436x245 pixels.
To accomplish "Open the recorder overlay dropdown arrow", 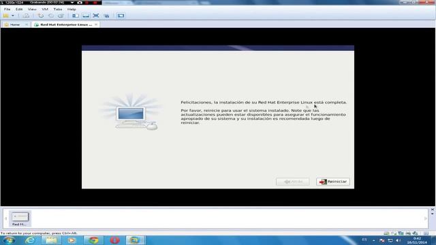I will [72, 3].
